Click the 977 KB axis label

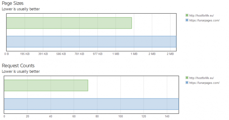(x=98, y=54)
